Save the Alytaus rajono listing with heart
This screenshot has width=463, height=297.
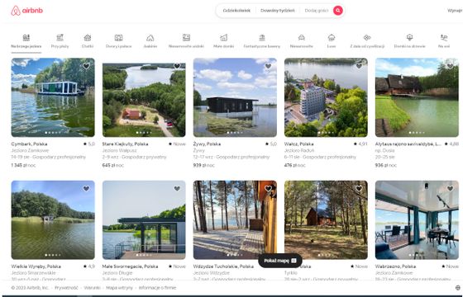450,66
